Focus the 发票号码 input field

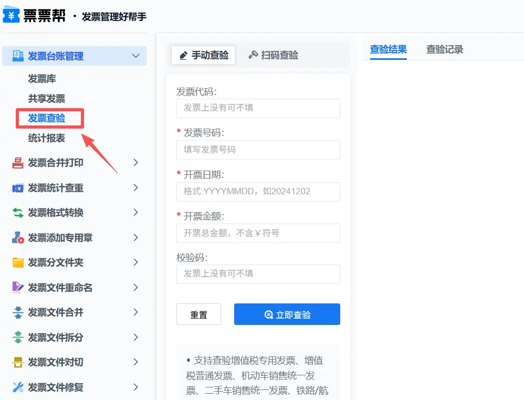pos(258,150)
